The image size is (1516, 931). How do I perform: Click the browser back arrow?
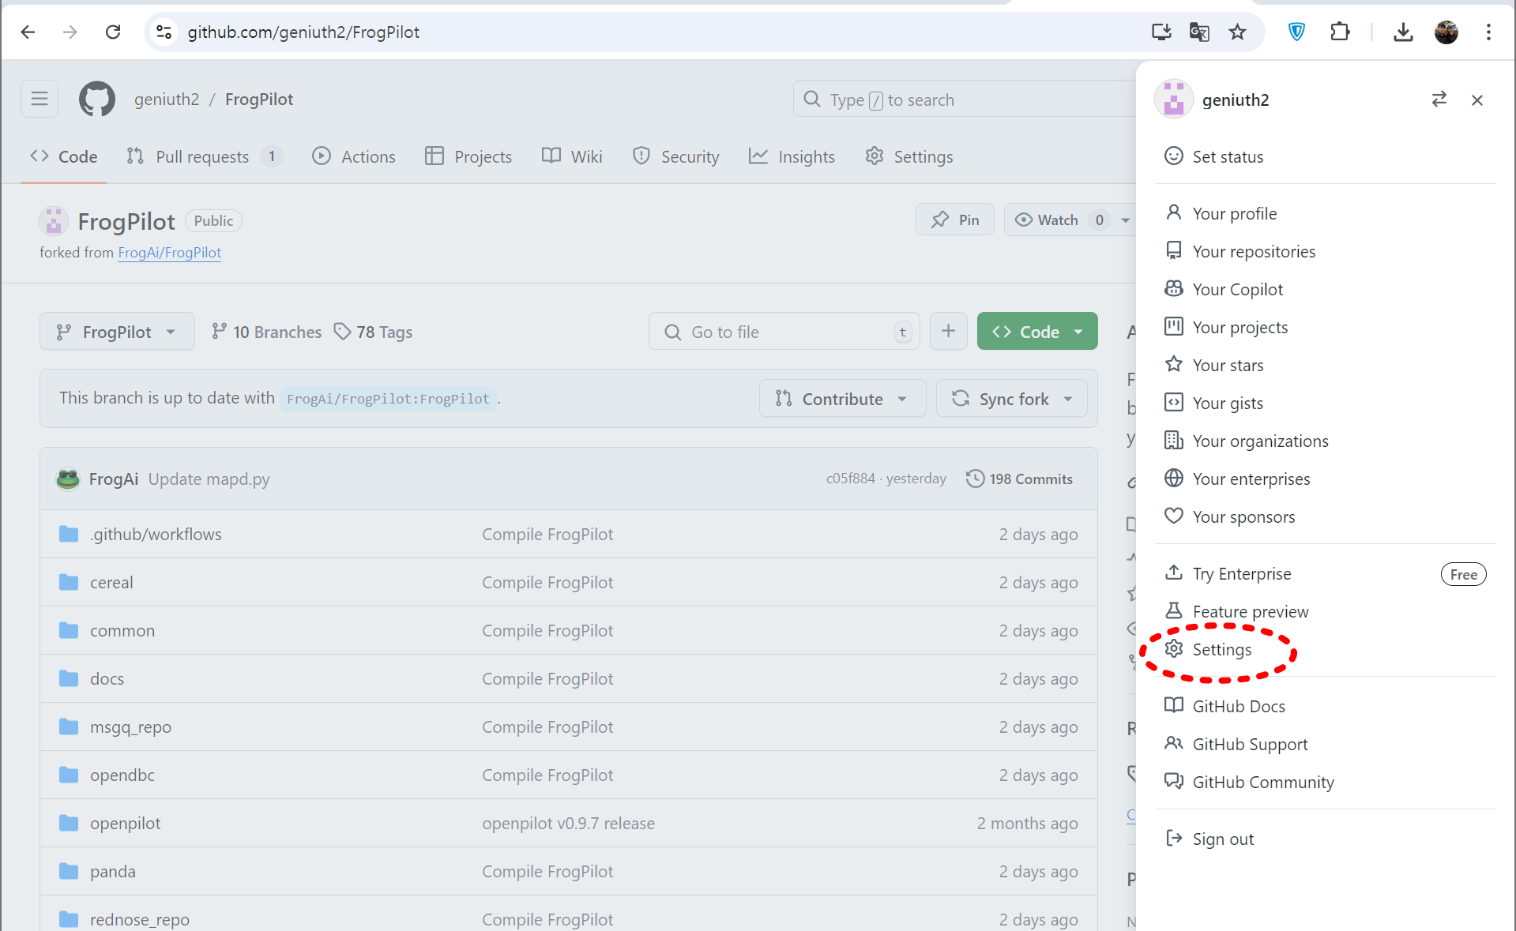pyautogui.click(x=28, y=32)
